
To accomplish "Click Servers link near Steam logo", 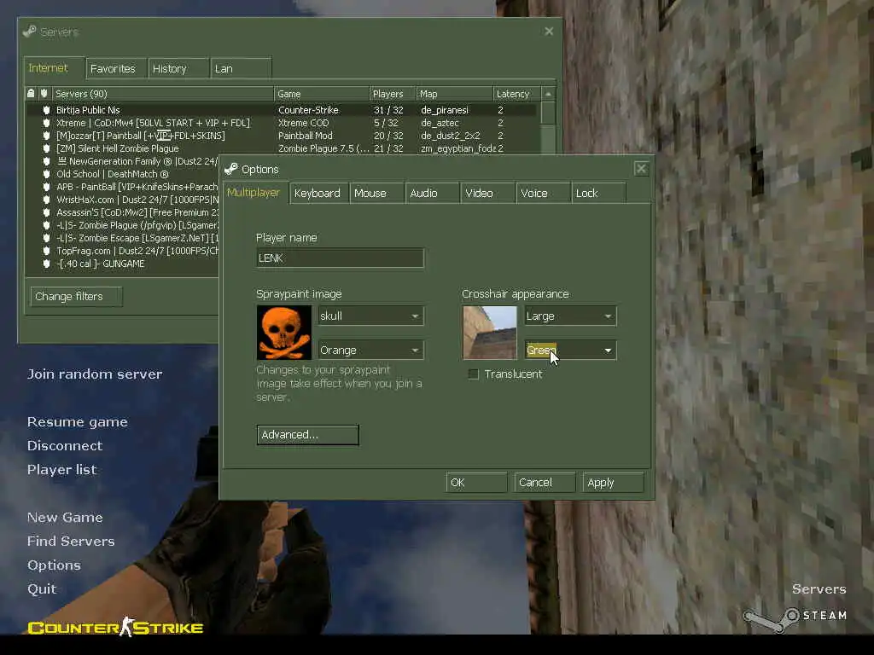I will [x=819, y=589].
